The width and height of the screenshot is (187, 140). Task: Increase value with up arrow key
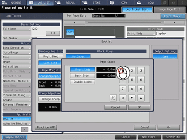(141, 98)
